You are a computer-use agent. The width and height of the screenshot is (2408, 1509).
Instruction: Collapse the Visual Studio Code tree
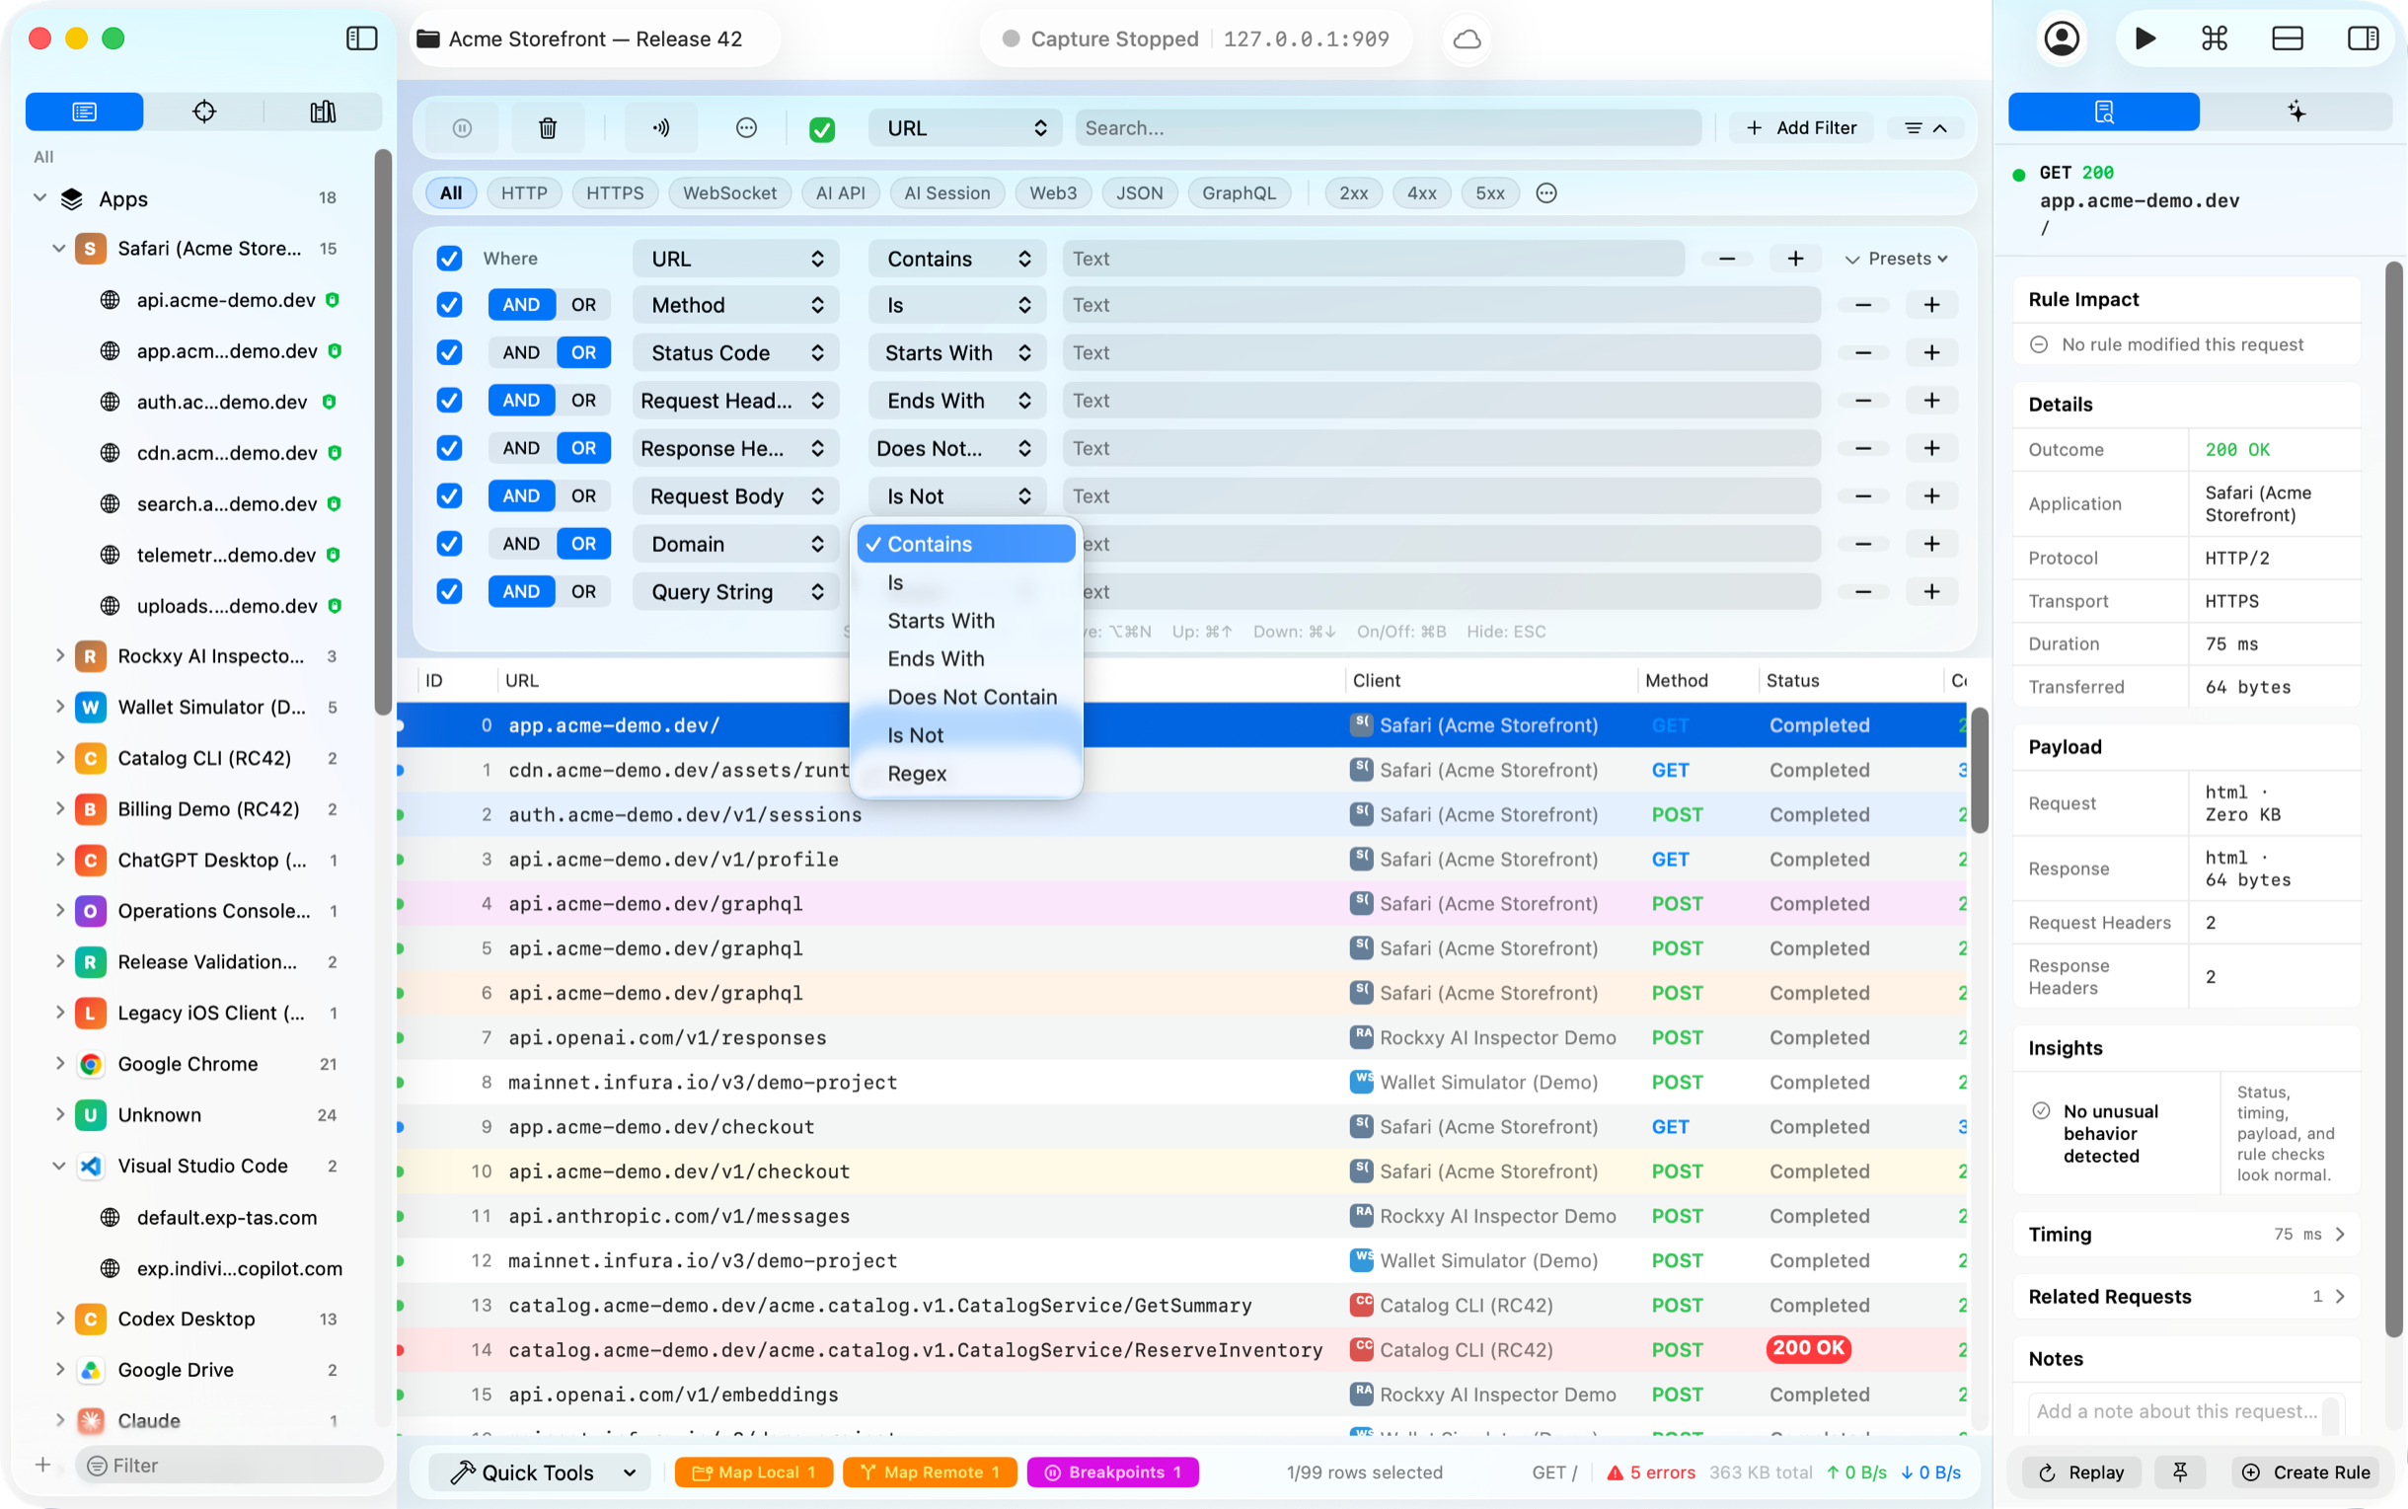(60, 1166)
